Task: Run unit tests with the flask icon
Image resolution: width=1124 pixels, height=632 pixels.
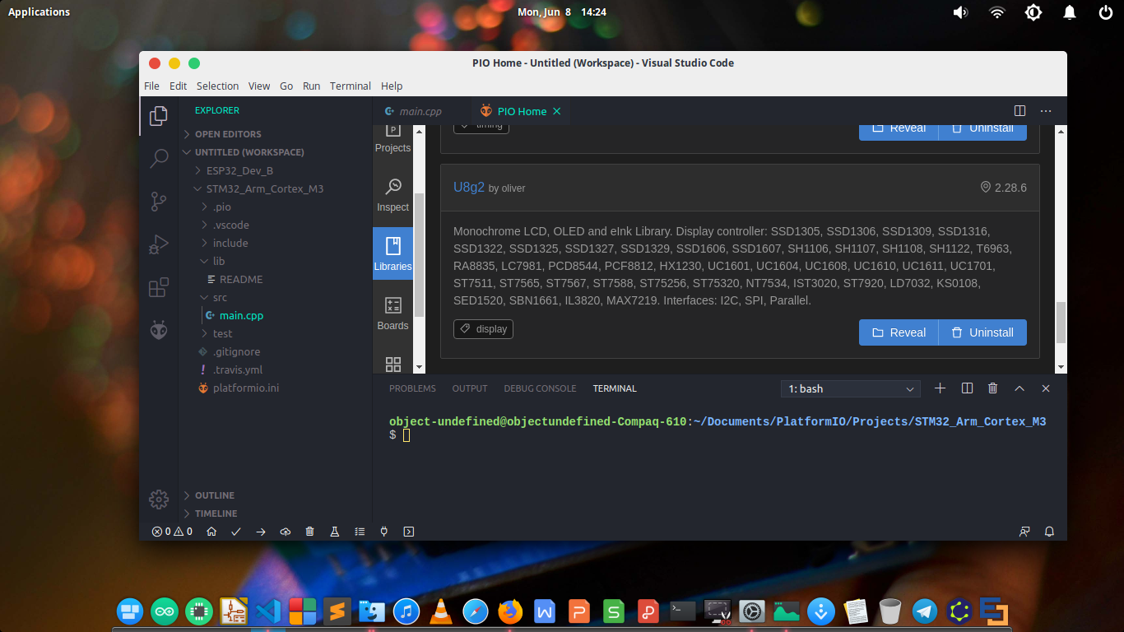Action: [x=335, y=531]
